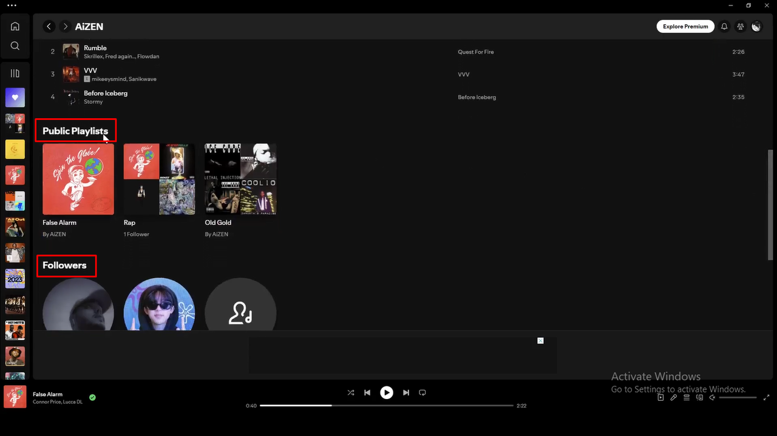Open the Queue panel
Screen dimensions: 777x436
click(686, 397)
